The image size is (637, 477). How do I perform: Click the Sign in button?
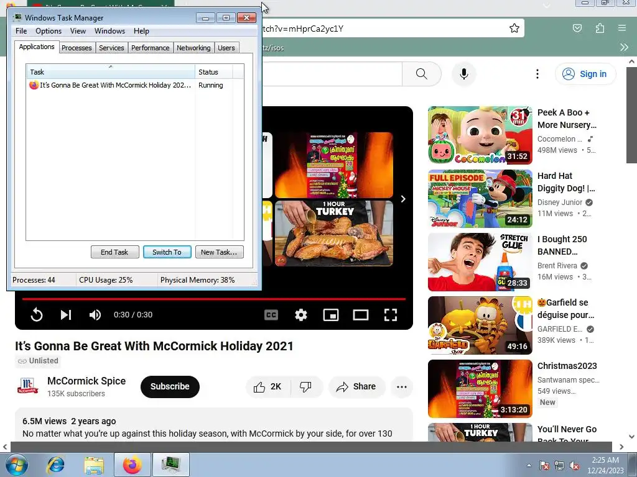click(585, 74)
